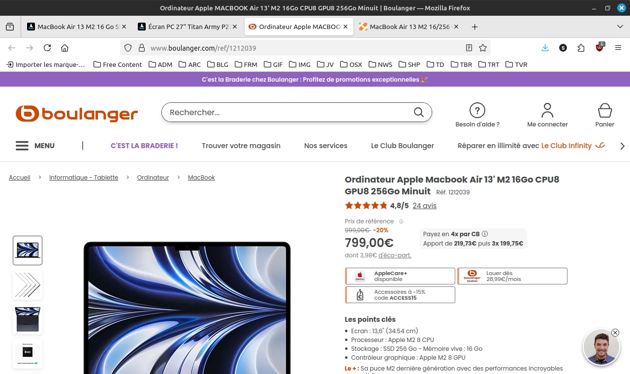Expand navigation bar with right chevron arrow
Viewport: 630px width, 374px height.
pyautogui.click(x=622, y=146)
